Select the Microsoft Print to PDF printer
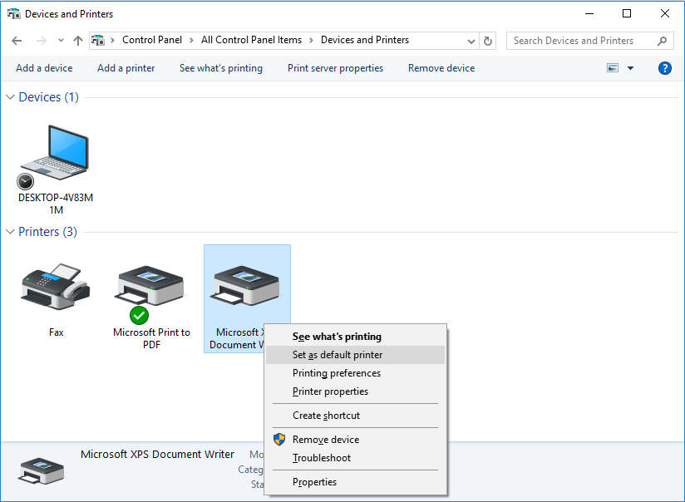The height and width of the screenshot is (502, 685). coord(150,288)
